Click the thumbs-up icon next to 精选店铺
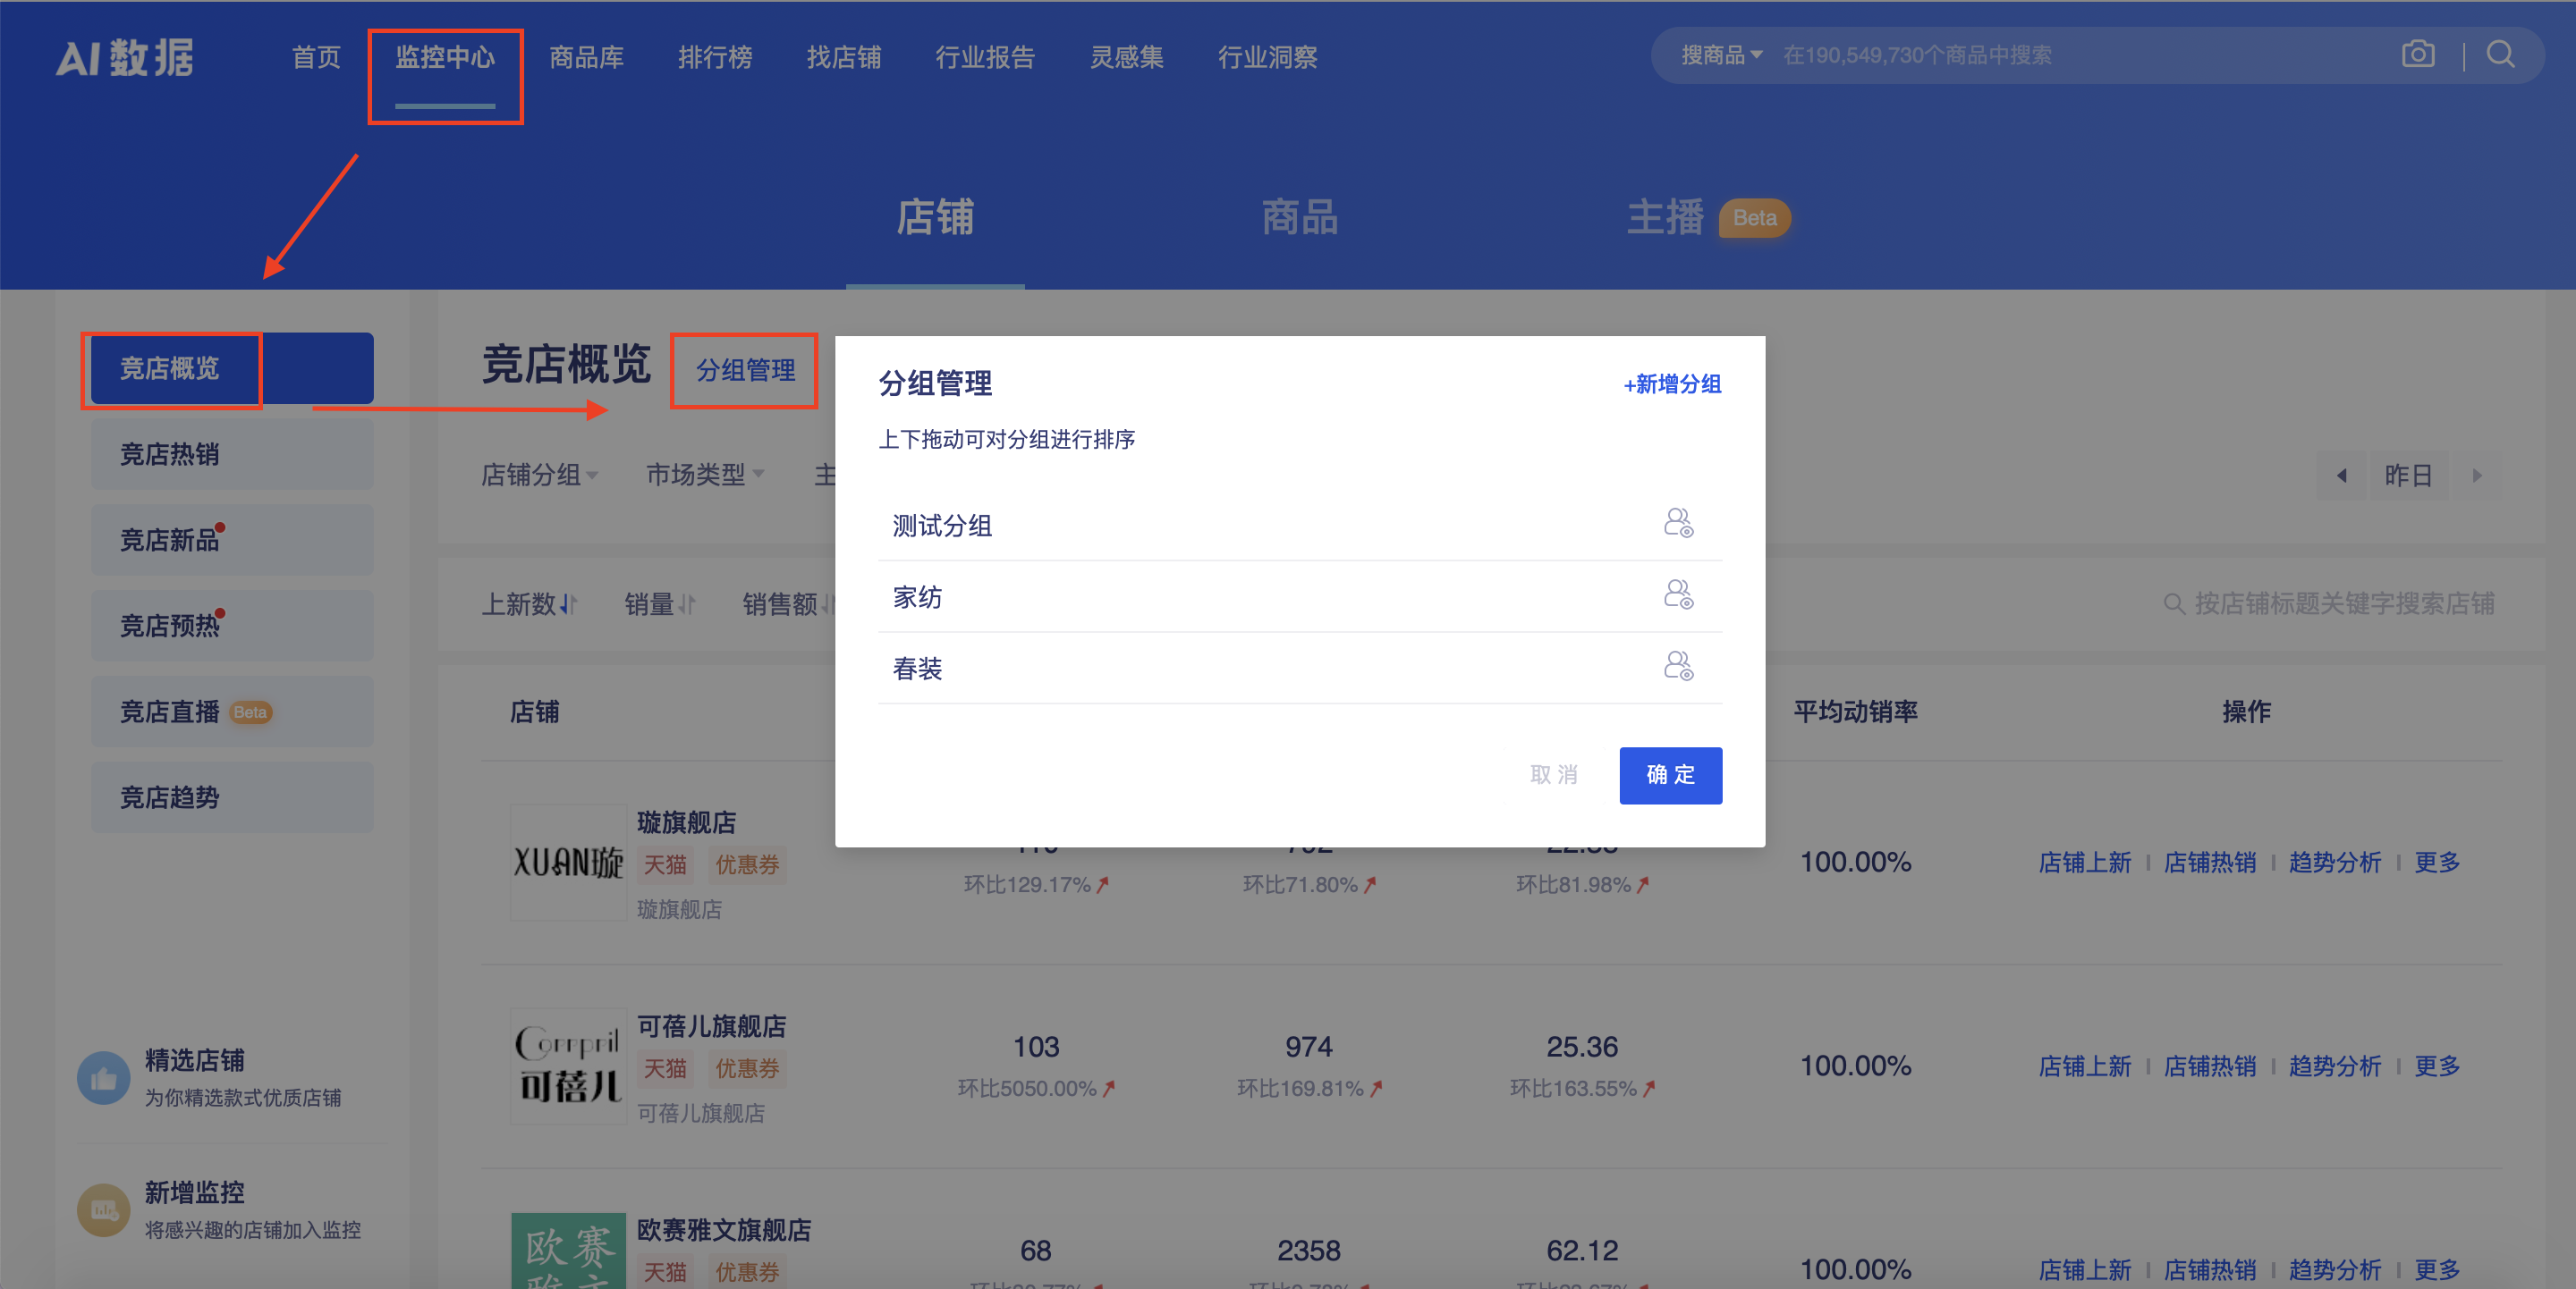The height and width of the screenshot is (1289, 2576). click(103, 1077)
